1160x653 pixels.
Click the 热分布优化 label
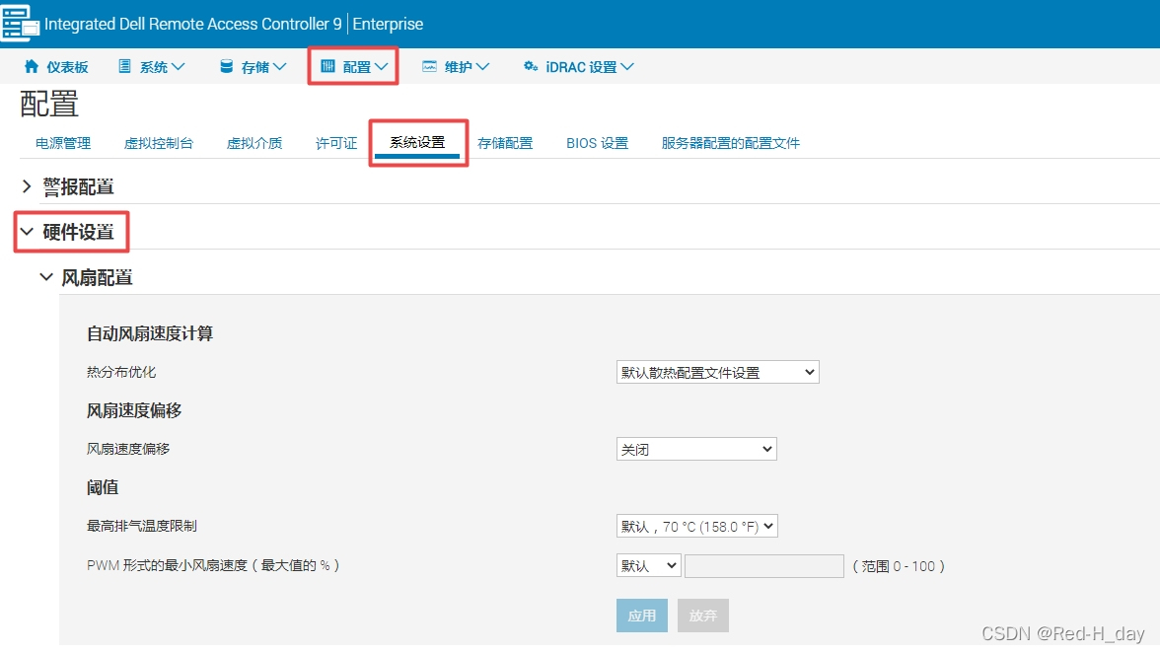[121, 372]
